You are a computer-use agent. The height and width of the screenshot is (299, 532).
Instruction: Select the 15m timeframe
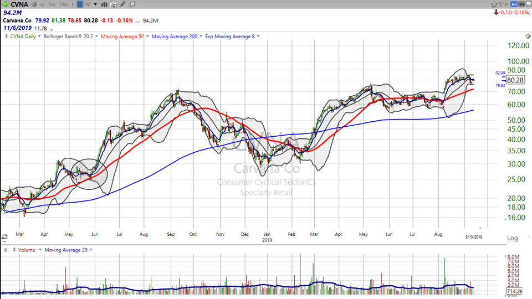[63, 4]
